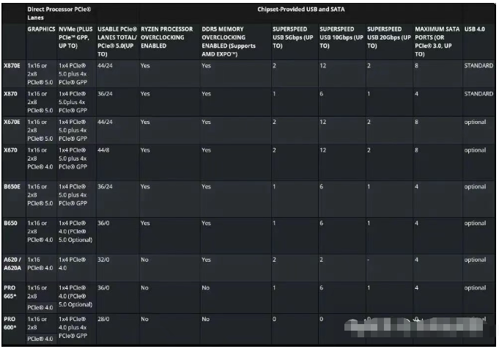Click USB 20Gbps dash '-' in A620 row
Viewport: 499px width, 349px height.
click(369, 260)
